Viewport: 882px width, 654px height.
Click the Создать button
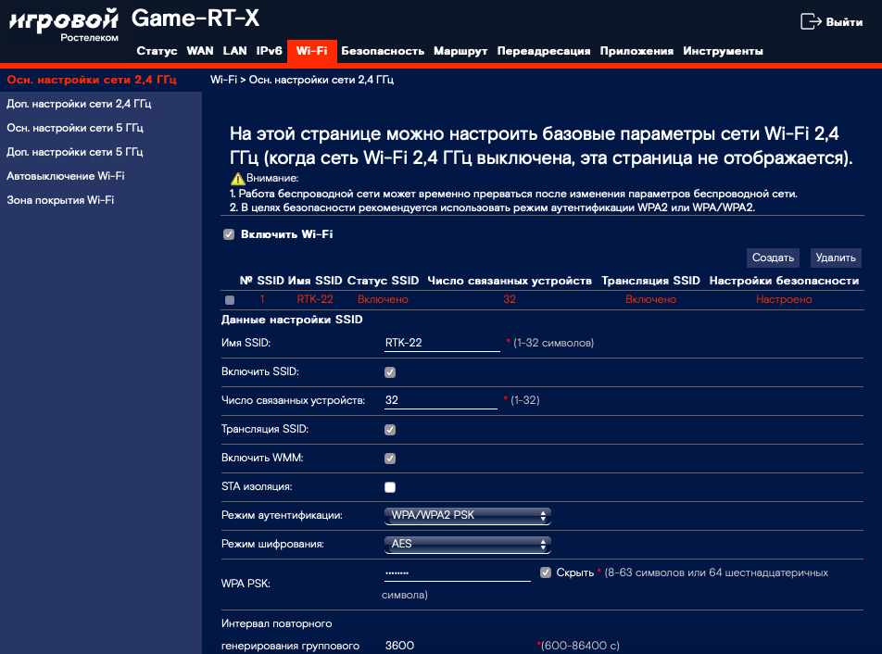click(x=773, y=258)
